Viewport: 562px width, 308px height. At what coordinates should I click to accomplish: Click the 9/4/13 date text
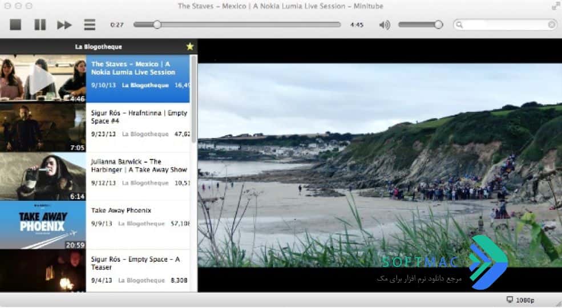[x=102, y=281]
